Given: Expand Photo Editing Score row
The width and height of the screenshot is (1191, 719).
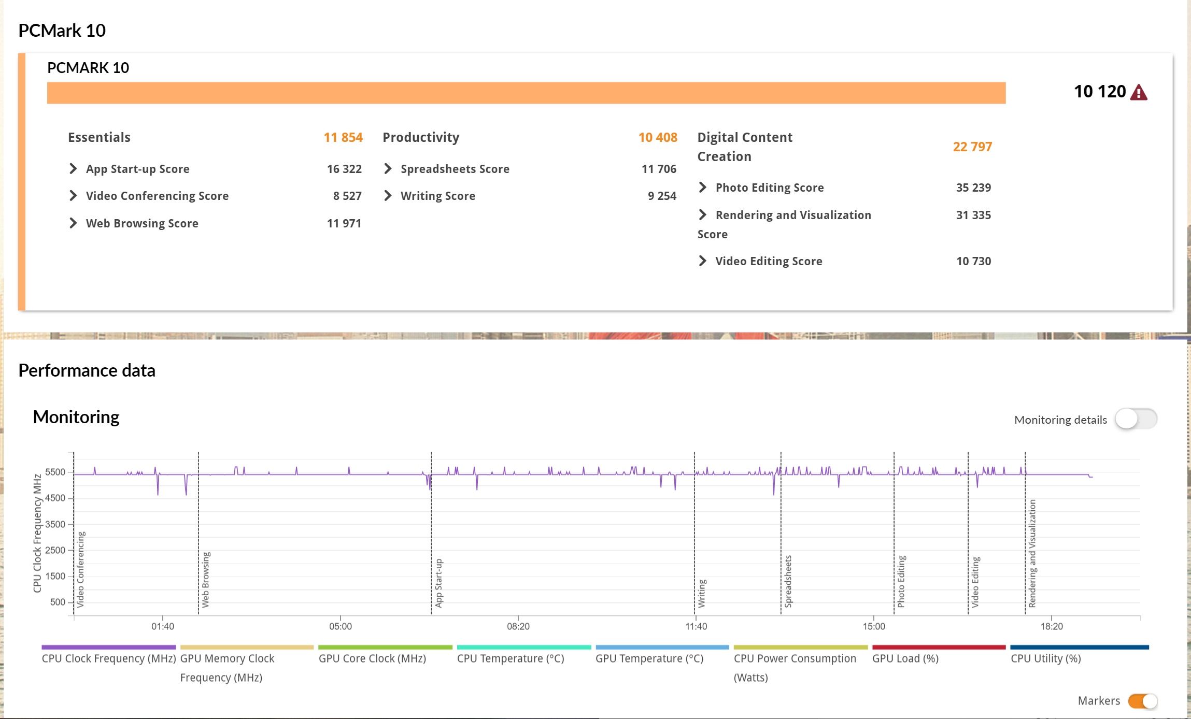Looking at the screenshot, I should click(x=703, y=188).
